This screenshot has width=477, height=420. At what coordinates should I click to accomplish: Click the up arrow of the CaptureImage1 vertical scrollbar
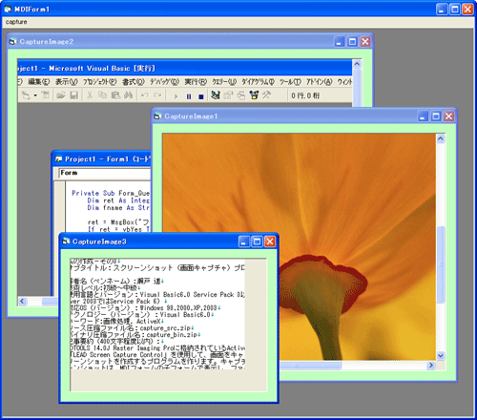click(x=441, y=138)
